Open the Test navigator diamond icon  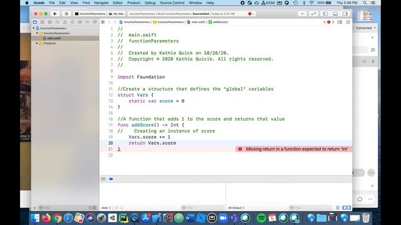pos(73,22)
